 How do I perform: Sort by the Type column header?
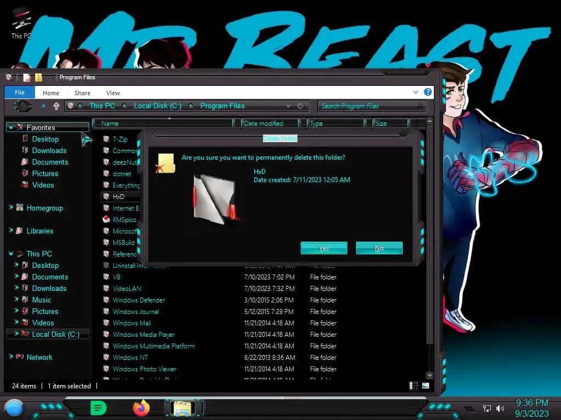pyautogui.click(x=336, y=123)
